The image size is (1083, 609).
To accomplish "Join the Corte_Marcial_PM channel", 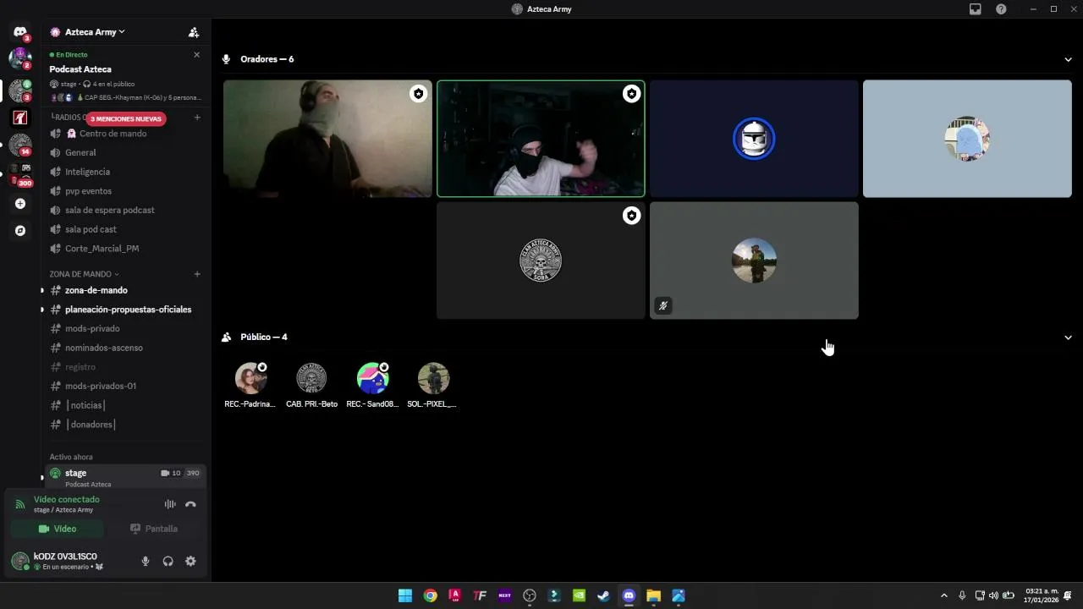I will tap(124, 249).
